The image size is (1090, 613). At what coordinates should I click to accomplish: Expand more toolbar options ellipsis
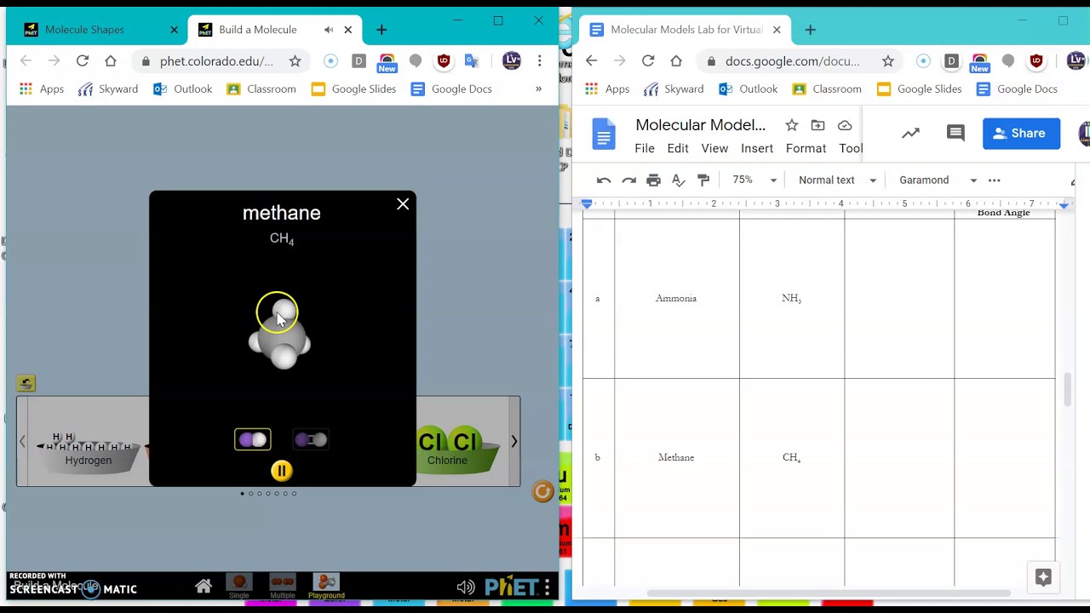995,180
